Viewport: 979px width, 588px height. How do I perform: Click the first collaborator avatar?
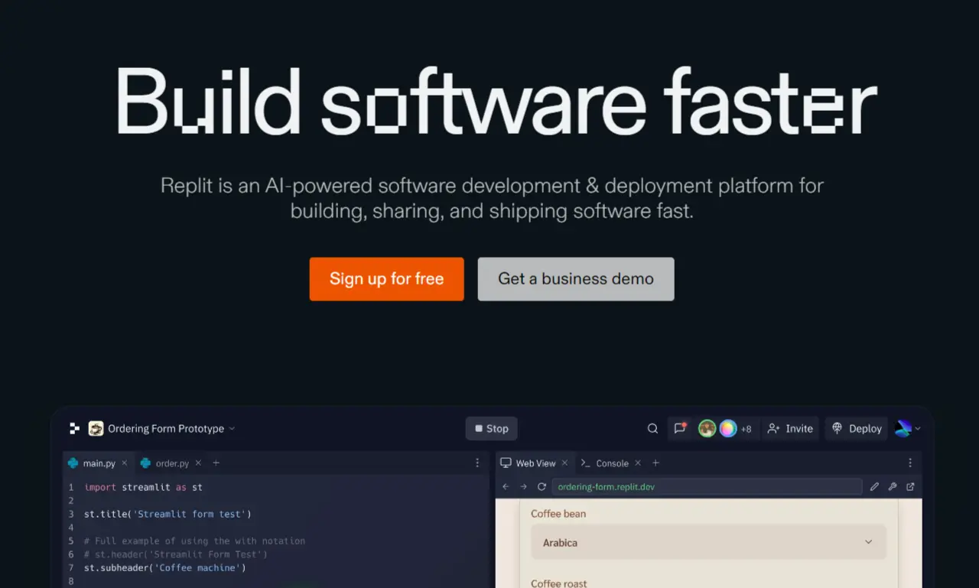click(707, 428)
